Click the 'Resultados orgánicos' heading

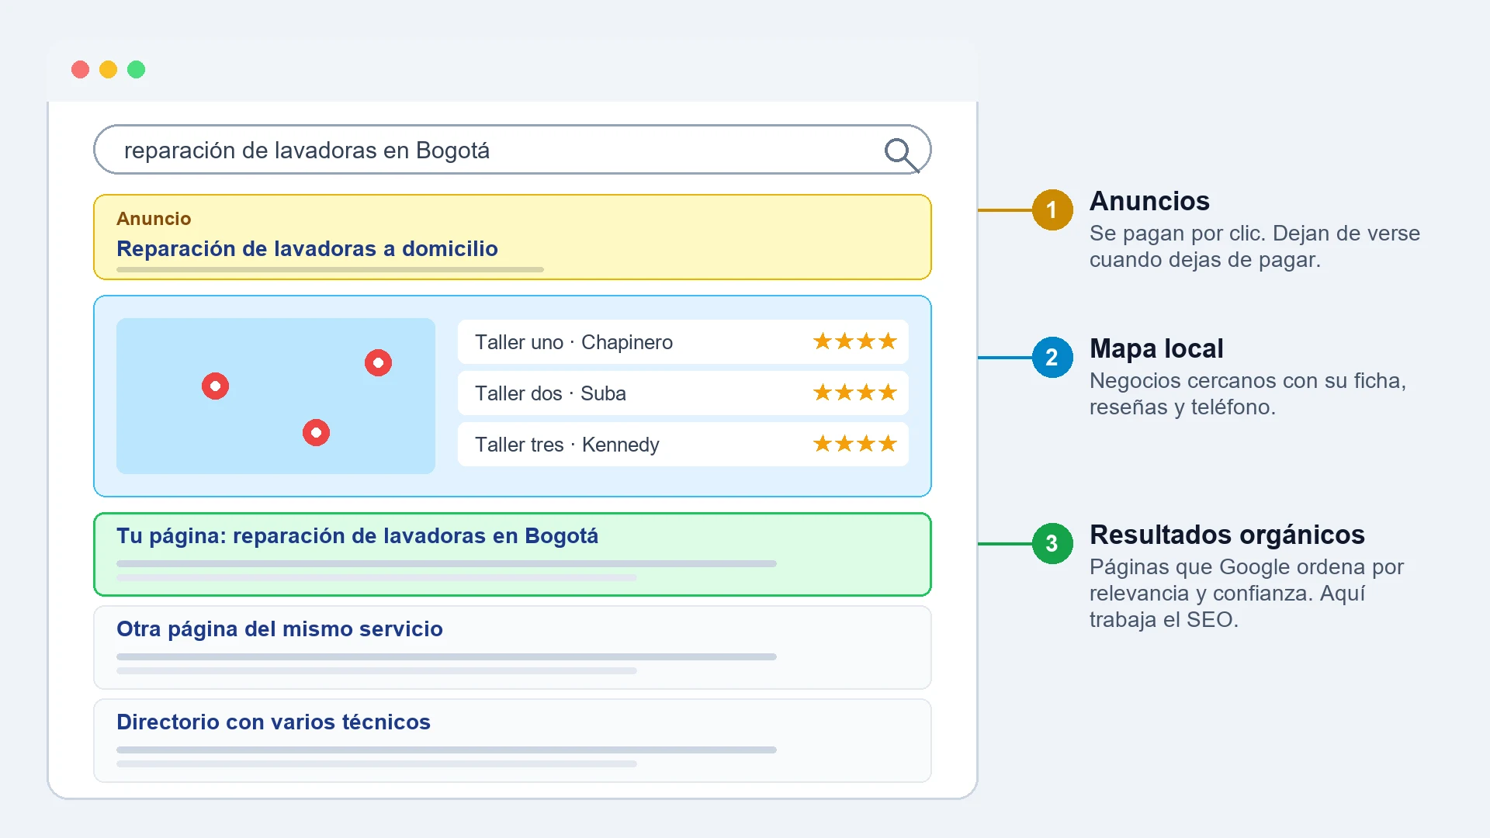point(1227,535)
